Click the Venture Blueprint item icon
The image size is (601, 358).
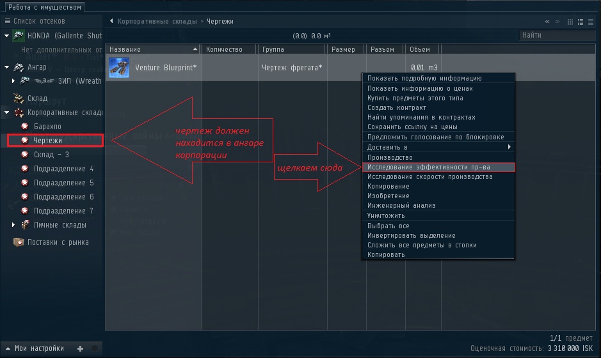coord(119,67)
